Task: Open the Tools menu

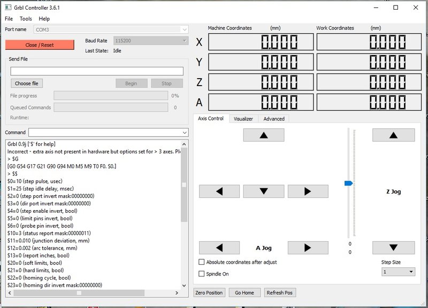Action: point(26,19)
